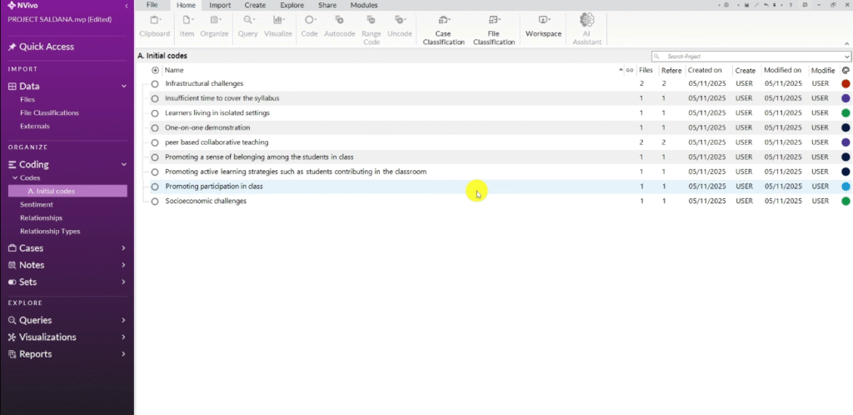Select the circle beside Socioeconomic challenges
Image resolution: width=853 pixels, height=415 pixels.
click(155, 202)
